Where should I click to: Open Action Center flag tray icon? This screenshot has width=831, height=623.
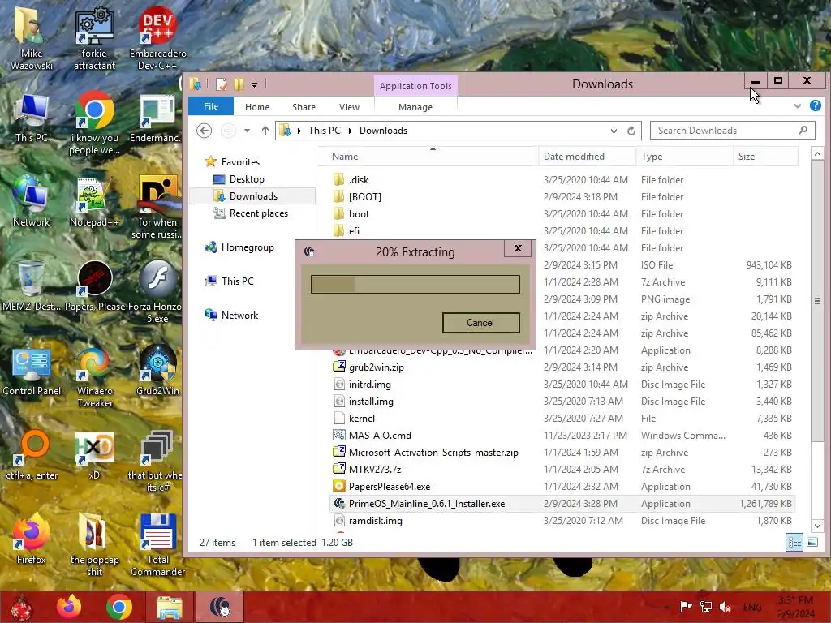(686, 607)
